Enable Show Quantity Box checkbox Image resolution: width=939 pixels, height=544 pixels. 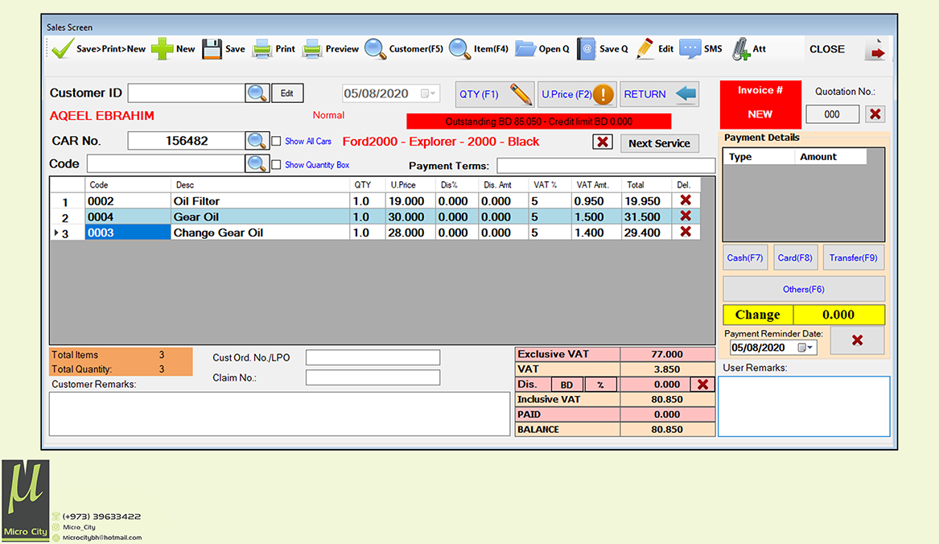click(x=276, y=165)
